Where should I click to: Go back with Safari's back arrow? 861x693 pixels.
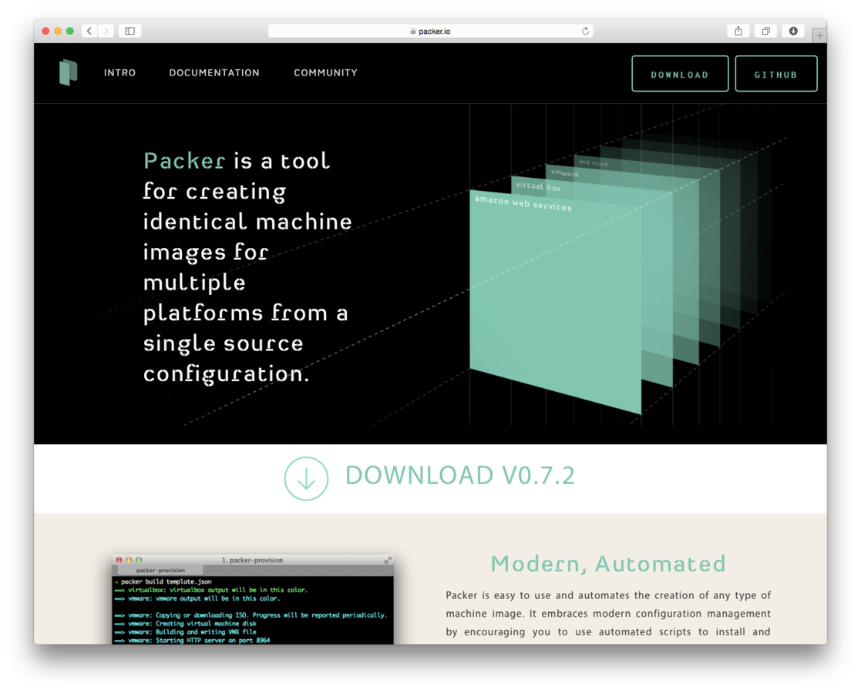tap(89, 31)
